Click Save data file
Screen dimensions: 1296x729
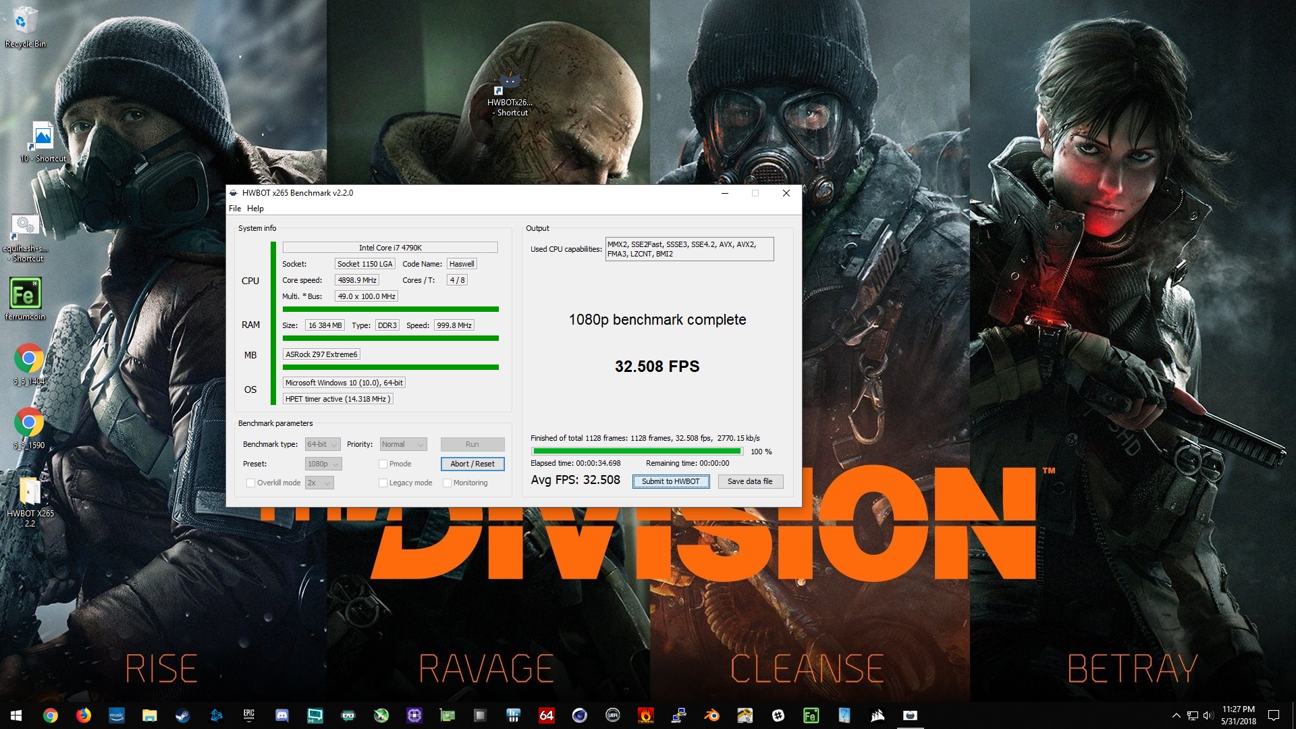coord(750,481)
